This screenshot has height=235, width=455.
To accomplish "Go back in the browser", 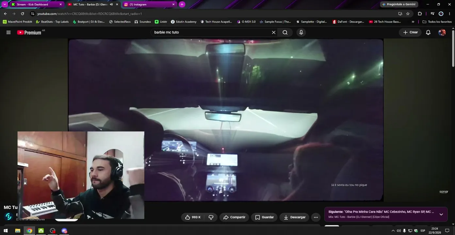I will [x=5, y=14].
